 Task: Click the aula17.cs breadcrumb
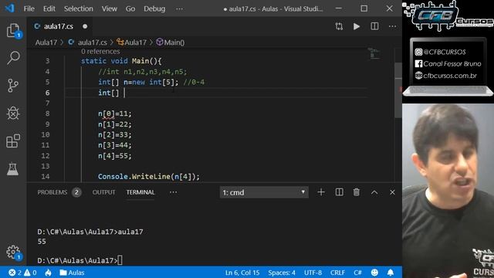(x=88, y=42)
